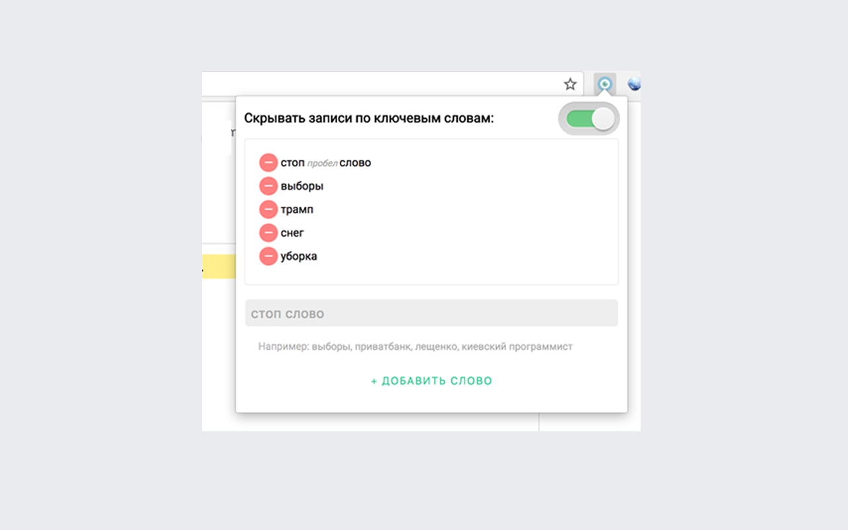The height and width of the screenshot is (530, 848).
Task: Click the keyword text "трамп"
Action: (297, 209)
